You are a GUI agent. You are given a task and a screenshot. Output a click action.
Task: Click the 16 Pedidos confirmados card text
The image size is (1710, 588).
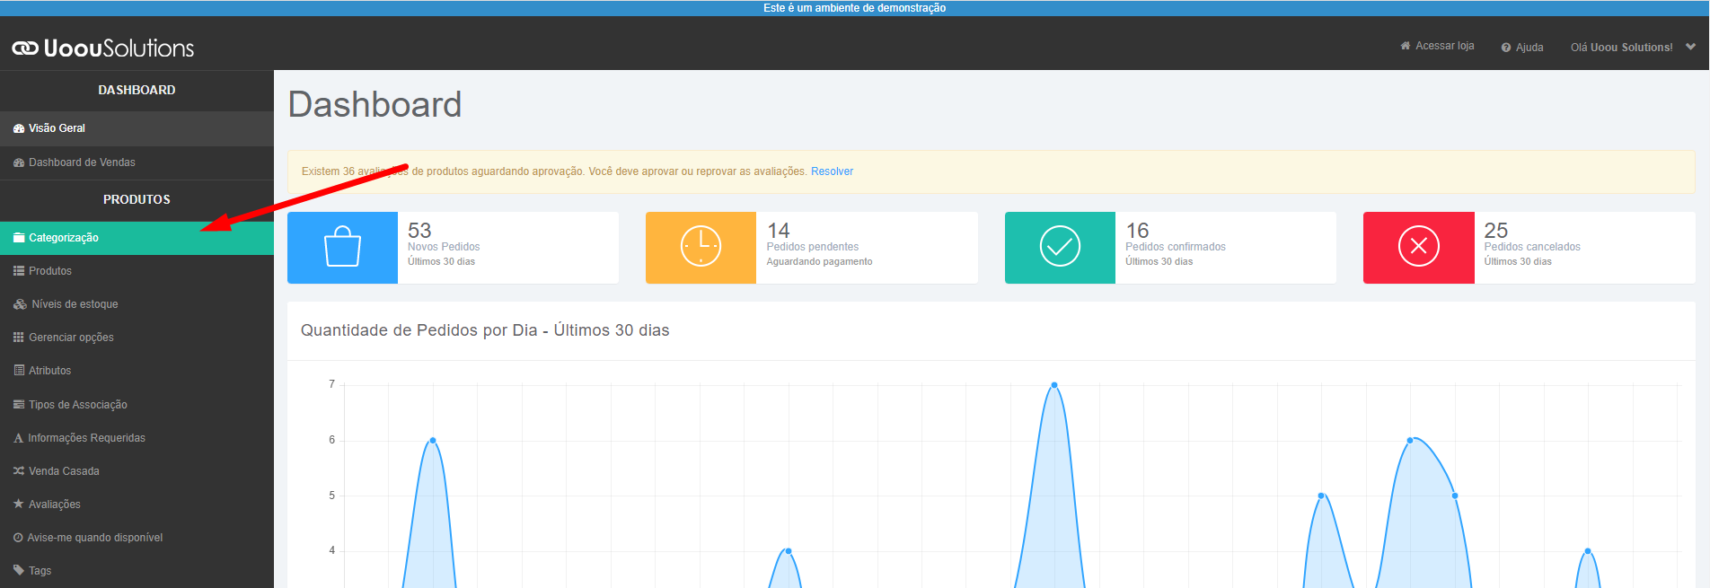pyautogui.click(x=1176, y=244)
